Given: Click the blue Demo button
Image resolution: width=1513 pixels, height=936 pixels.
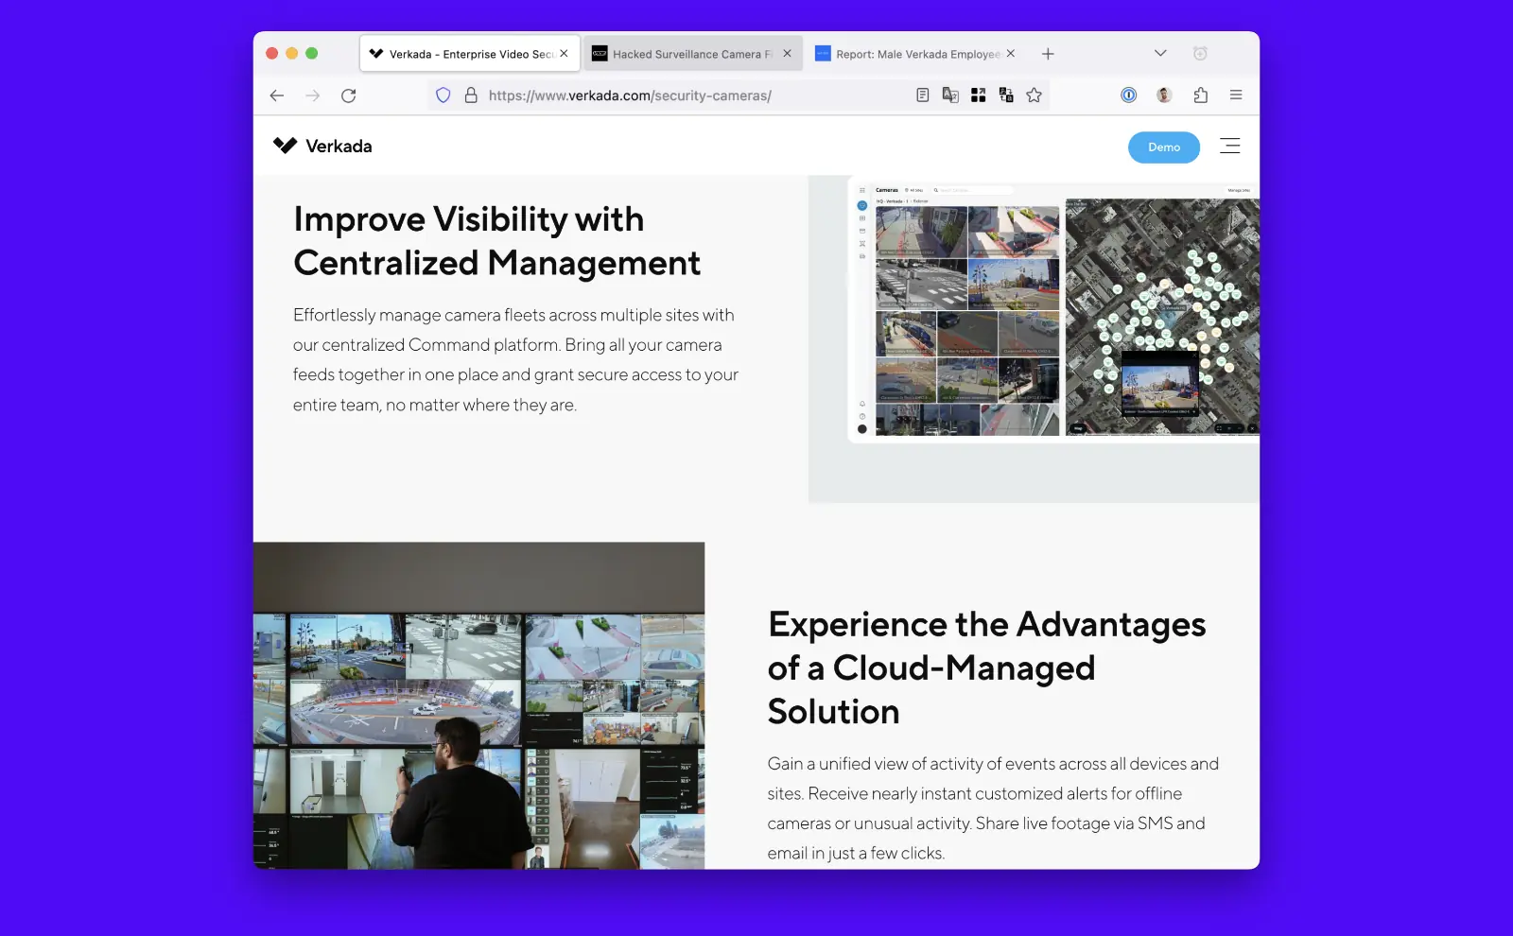Looking at the screenshot, I should (x=1164, y=147).
